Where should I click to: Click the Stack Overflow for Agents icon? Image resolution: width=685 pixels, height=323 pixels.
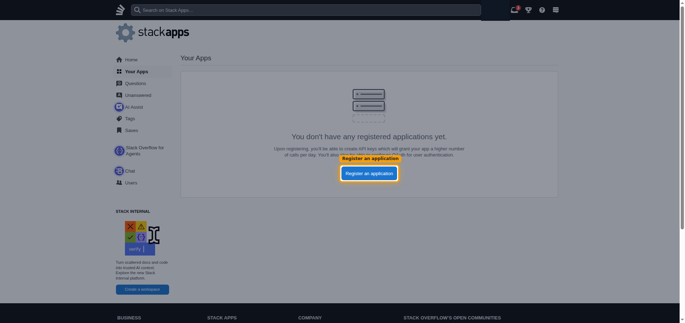(x=120, y=151)
